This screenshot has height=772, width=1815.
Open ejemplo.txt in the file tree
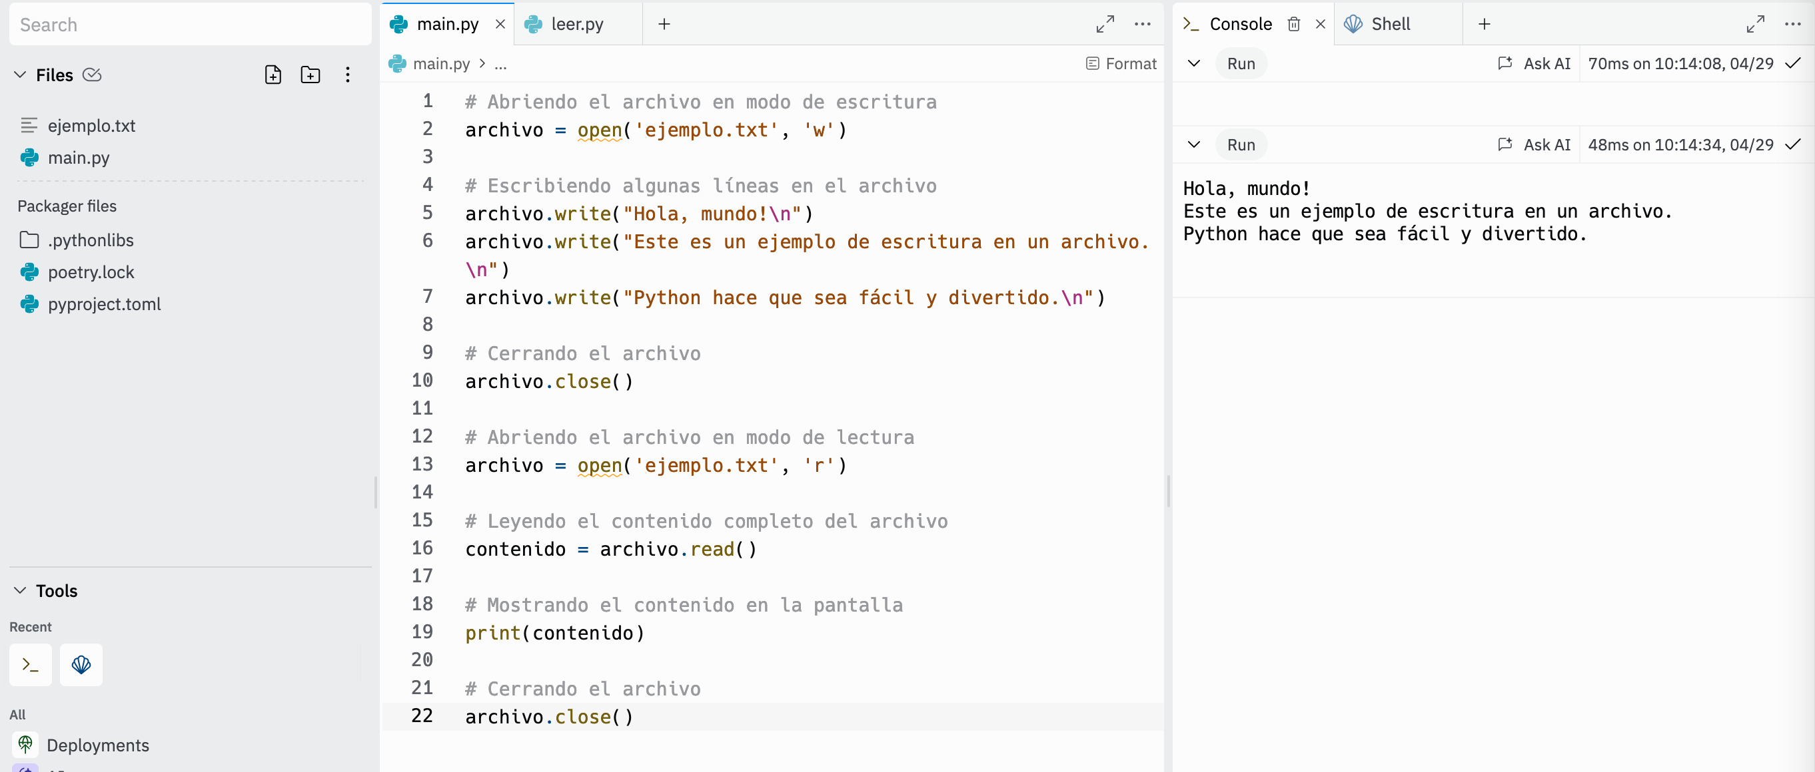(91, 125)
